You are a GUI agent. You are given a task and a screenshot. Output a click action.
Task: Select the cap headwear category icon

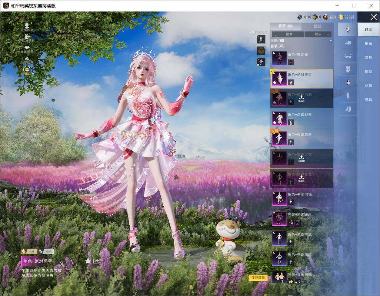pos(348,43)
